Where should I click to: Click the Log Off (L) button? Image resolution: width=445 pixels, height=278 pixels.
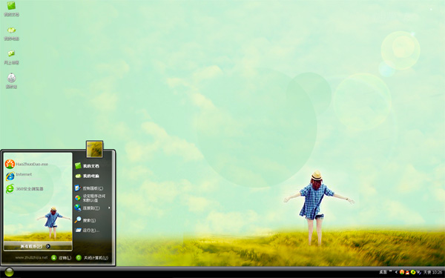[62, 257]
